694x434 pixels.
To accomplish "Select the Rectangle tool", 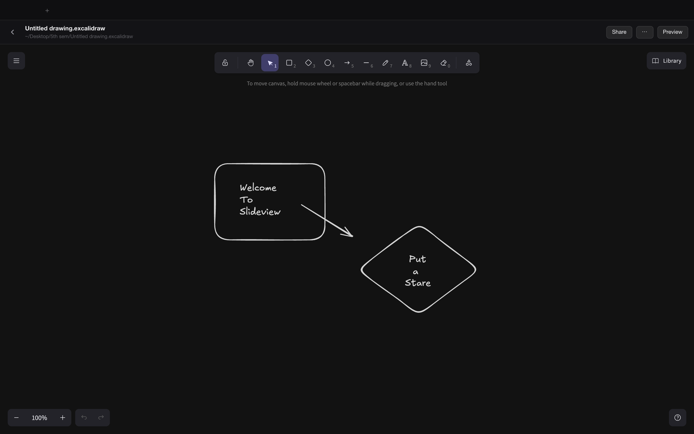I will (x=289, y=63).
